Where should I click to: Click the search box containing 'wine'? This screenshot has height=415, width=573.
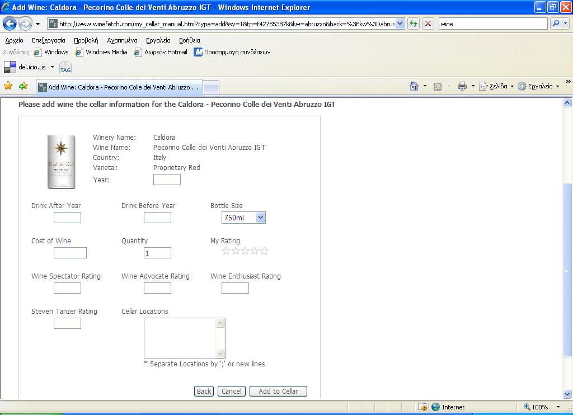492,23
